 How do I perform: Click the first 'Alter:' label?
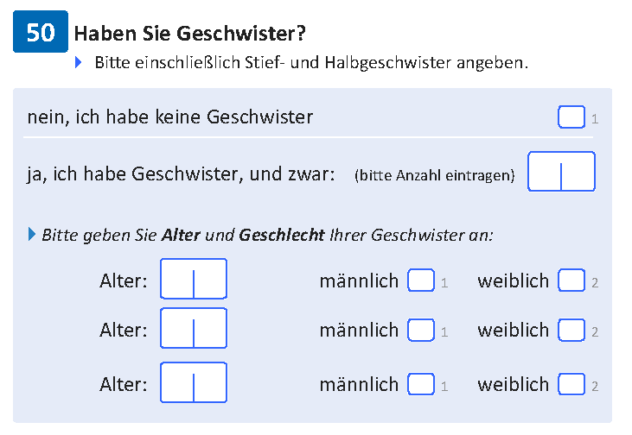click(124, 281)
